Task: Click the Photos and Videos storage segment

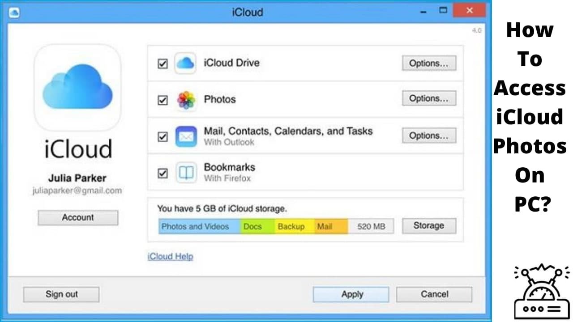Action: click(200, 226)
